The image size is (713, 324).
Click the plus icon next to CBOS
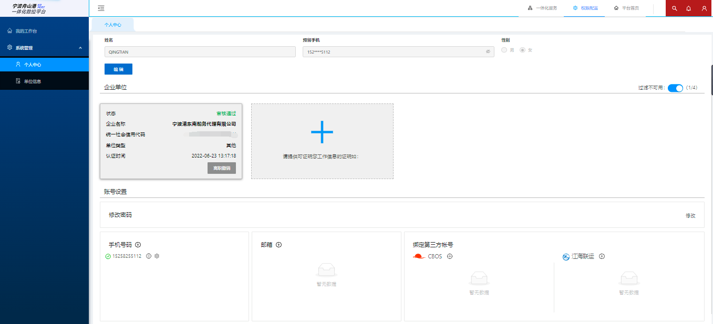point(450,256)
